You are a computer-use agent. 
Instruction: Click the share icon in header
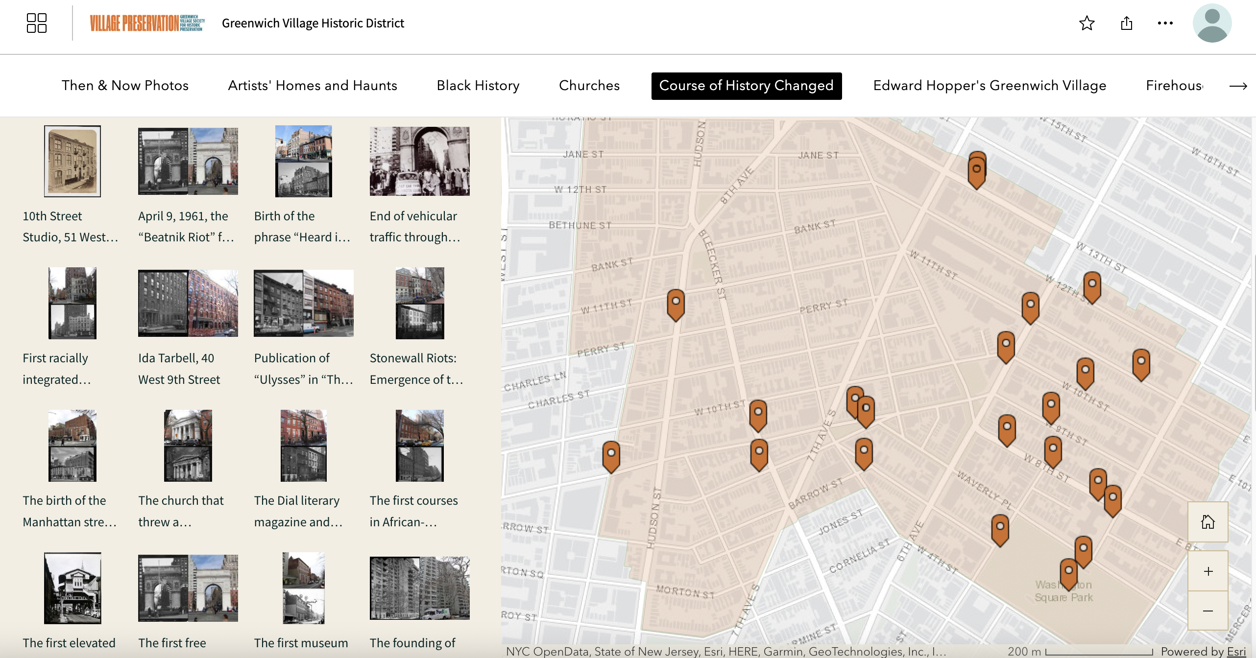(1126, 23)
